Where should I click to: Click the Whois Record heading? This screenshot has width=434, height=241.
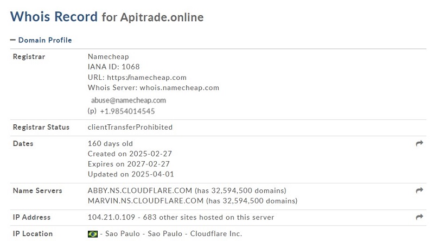54,17
